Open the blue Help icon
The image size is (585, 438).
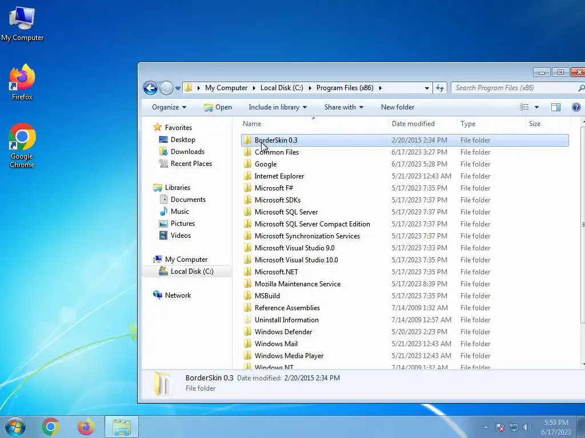coord(576,107)
